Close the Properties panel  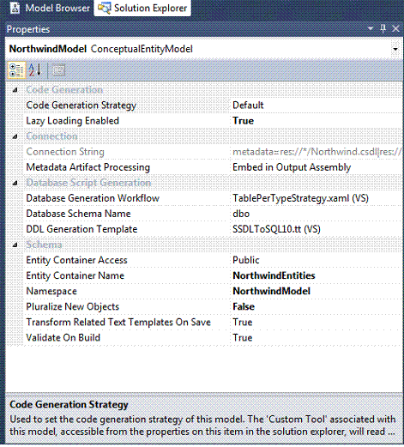click(x=395, y=28)
